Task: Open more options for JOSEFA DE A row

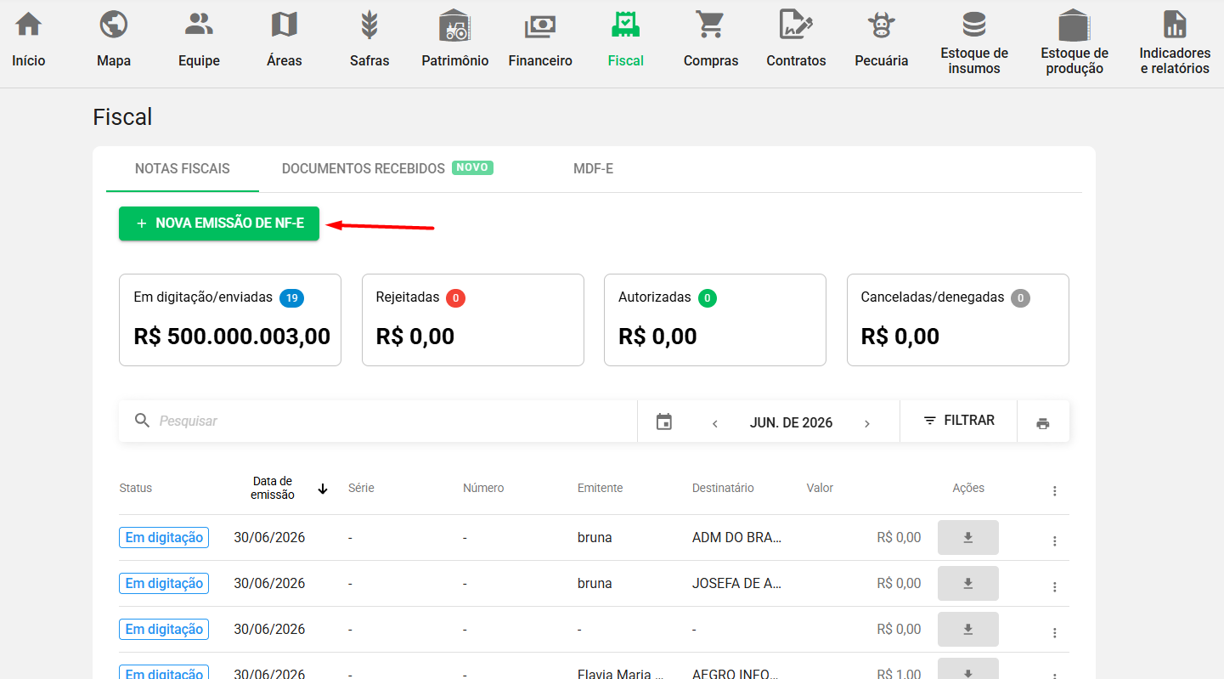Action: pos(1055,587)
